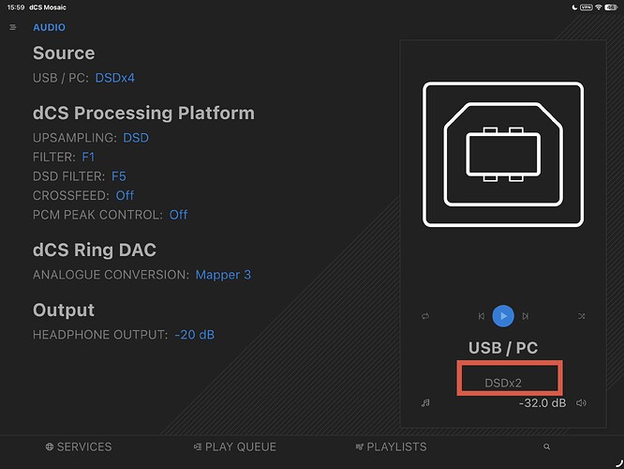Skip to the next track
This screenshot has width=624, height=469.
point(526,316)
